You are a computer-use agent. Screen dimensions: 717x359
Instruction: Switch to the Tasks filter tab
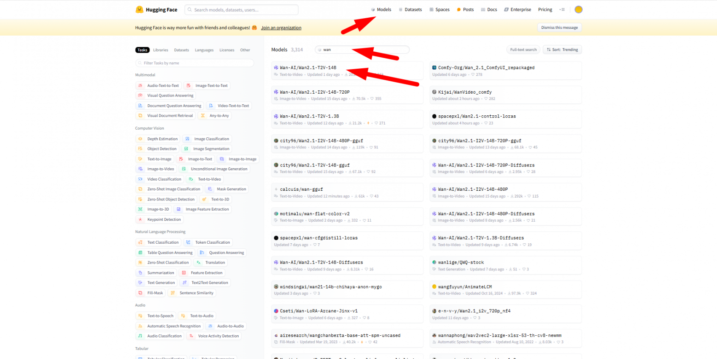pos(142,50)
